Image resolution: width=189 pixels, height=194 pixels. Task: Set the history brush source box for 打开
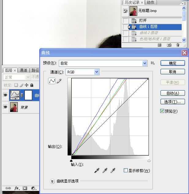(x=125, y=21)
